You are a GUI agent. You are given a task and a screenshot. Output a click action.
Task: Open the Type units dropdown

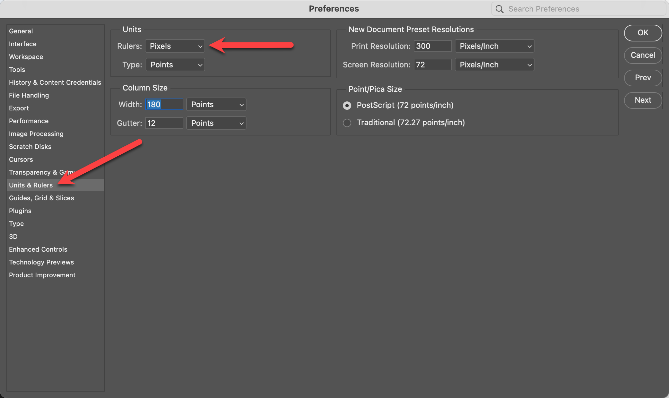click(175, 65)
